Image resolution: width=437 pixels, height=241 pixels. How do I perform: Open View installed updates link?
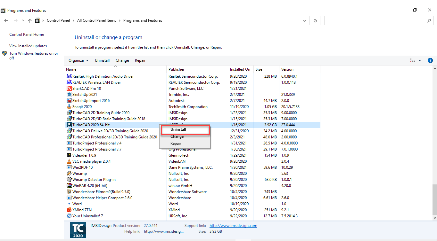tap(28, 46)
